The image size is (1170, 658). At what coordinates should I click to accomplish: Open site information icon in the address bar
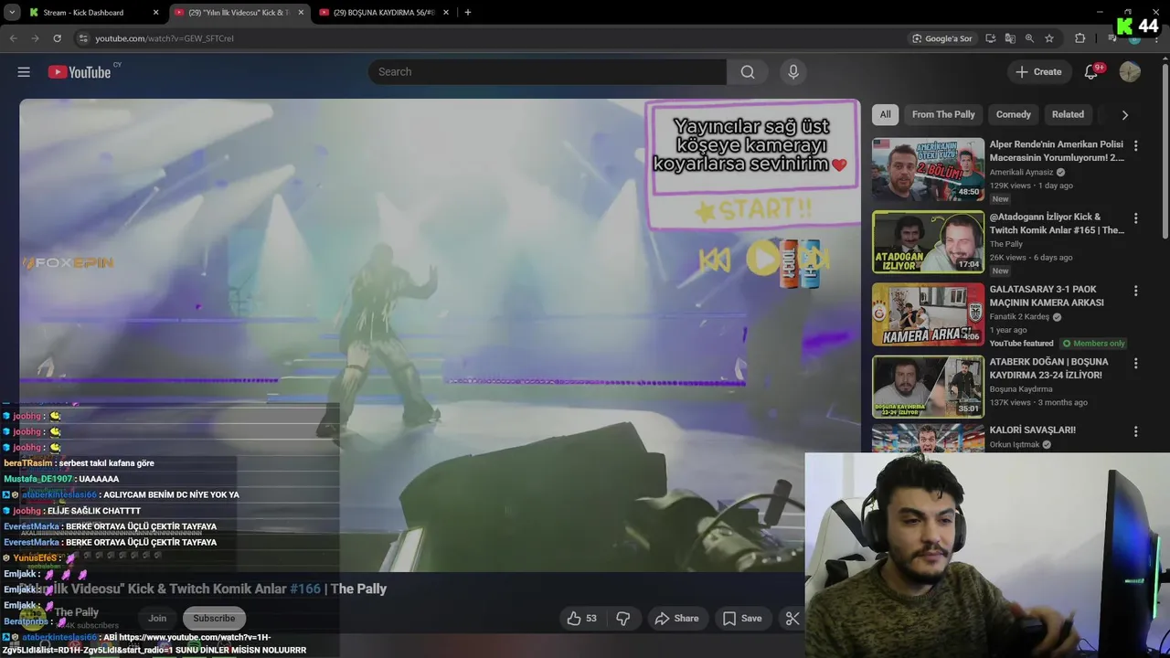83,38
